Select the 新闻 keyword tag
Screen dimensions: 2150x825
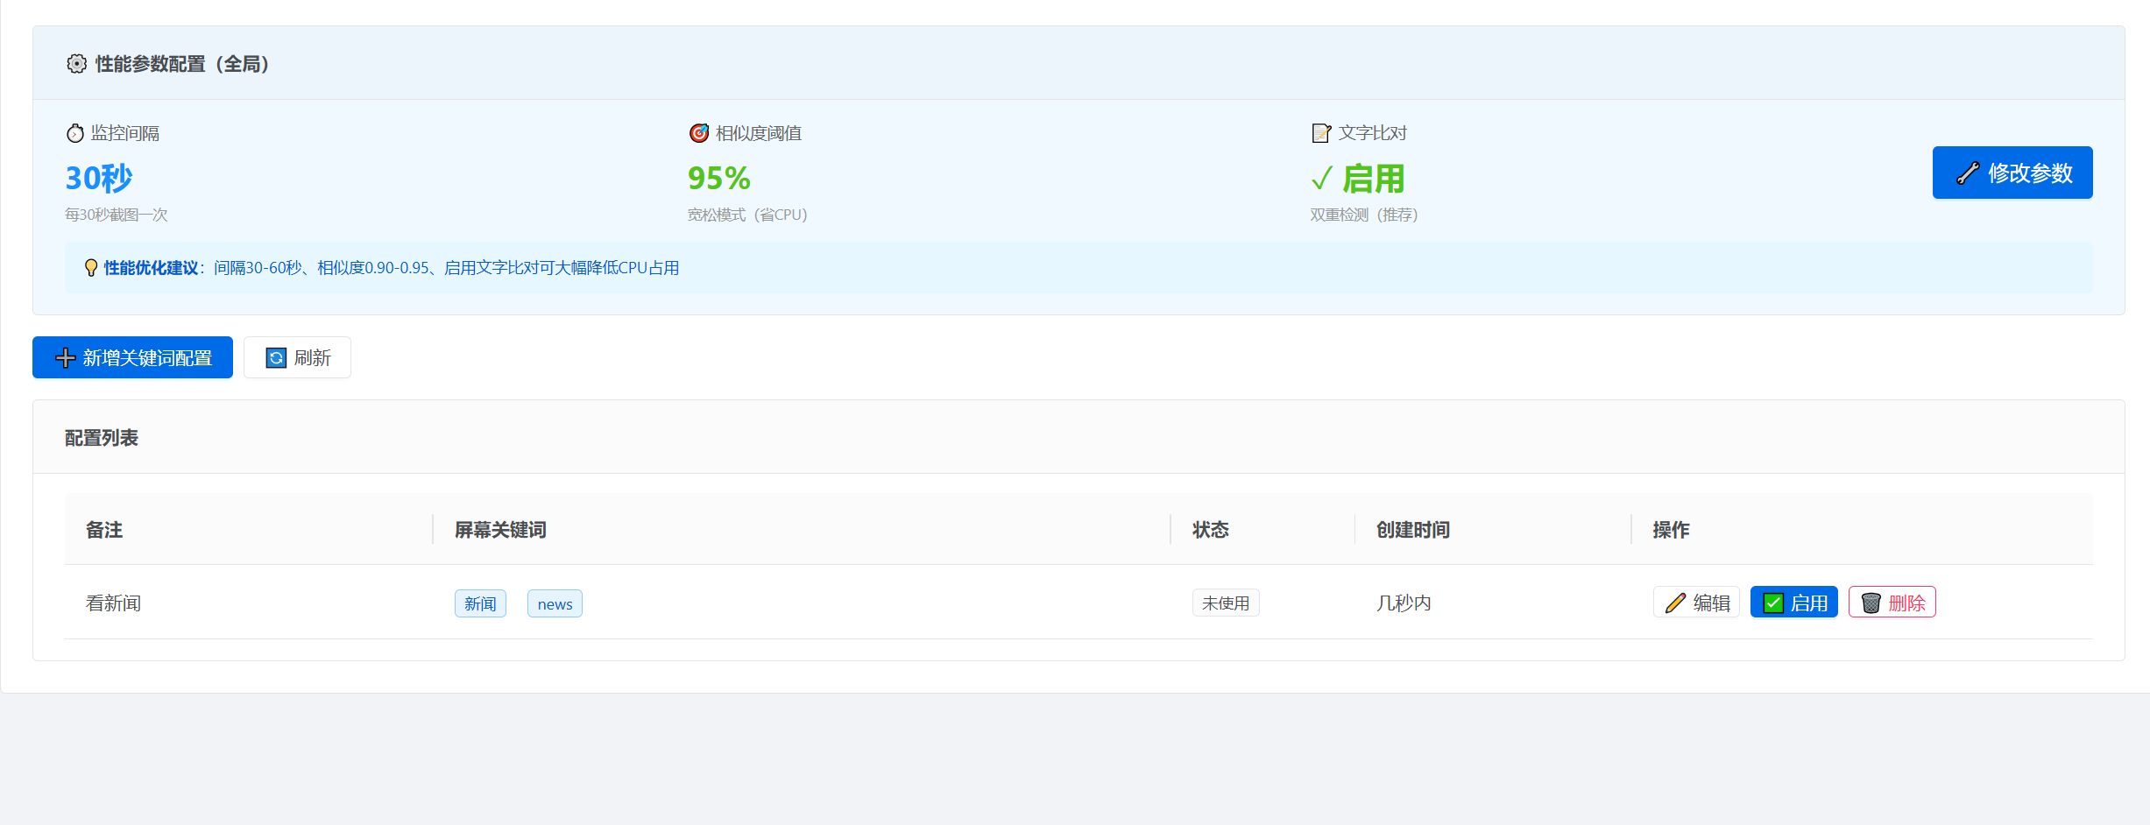click(x=480, y=604)
